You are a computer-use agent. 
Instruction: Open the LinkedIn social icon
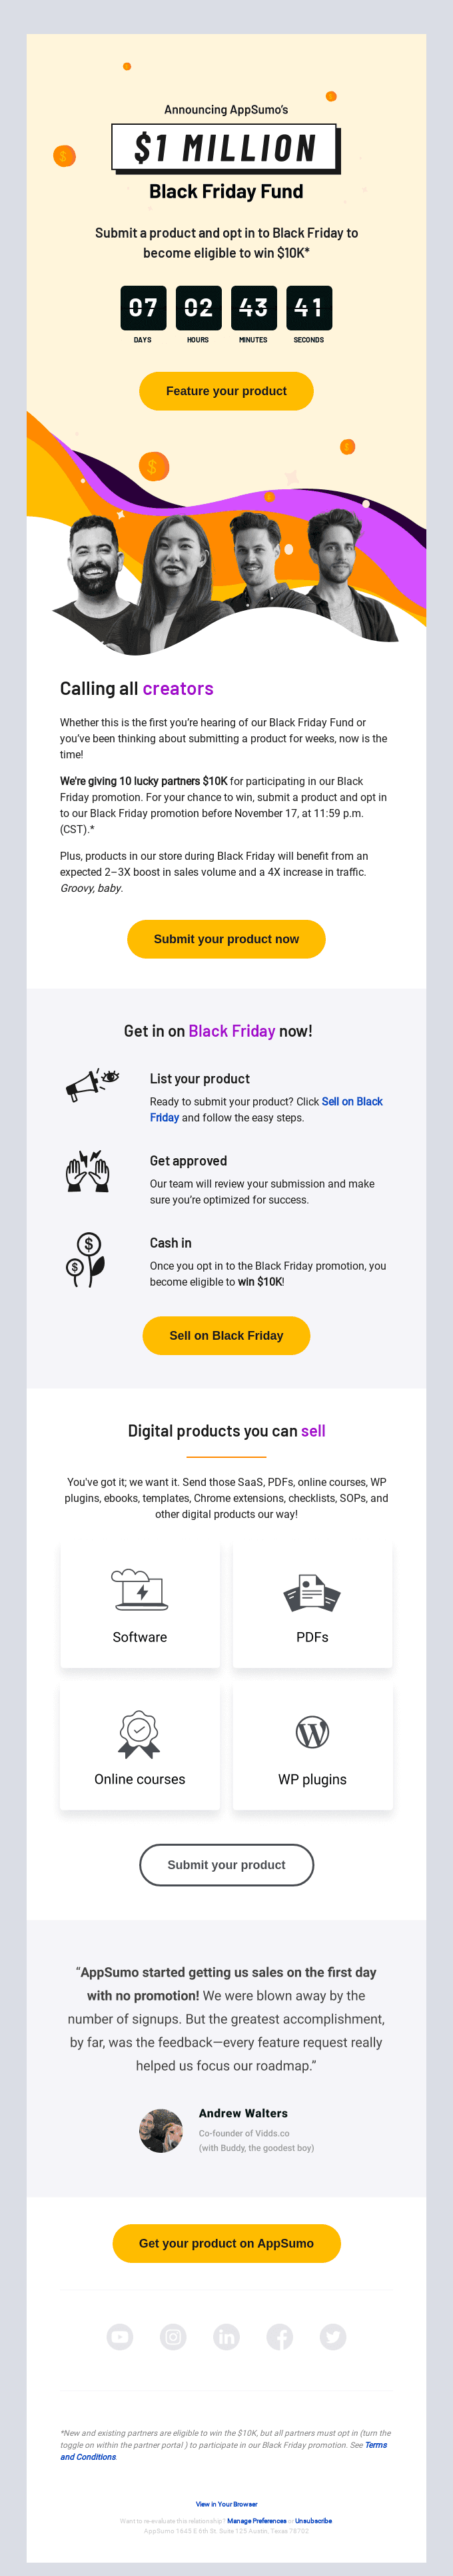(226, 2336)
